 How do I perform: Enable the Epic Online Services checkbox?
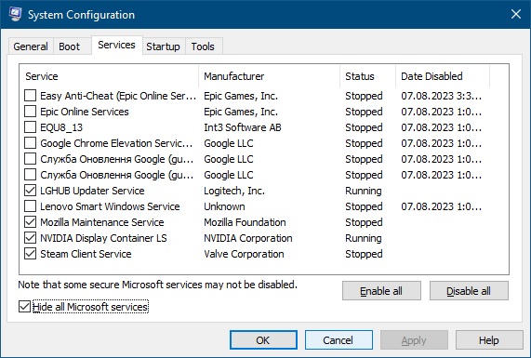coord(30,111)
